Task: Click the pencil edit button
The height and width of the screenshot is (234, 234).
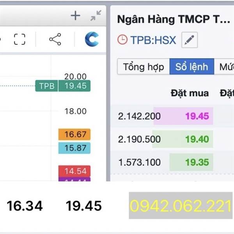Action: click(190, 40)
